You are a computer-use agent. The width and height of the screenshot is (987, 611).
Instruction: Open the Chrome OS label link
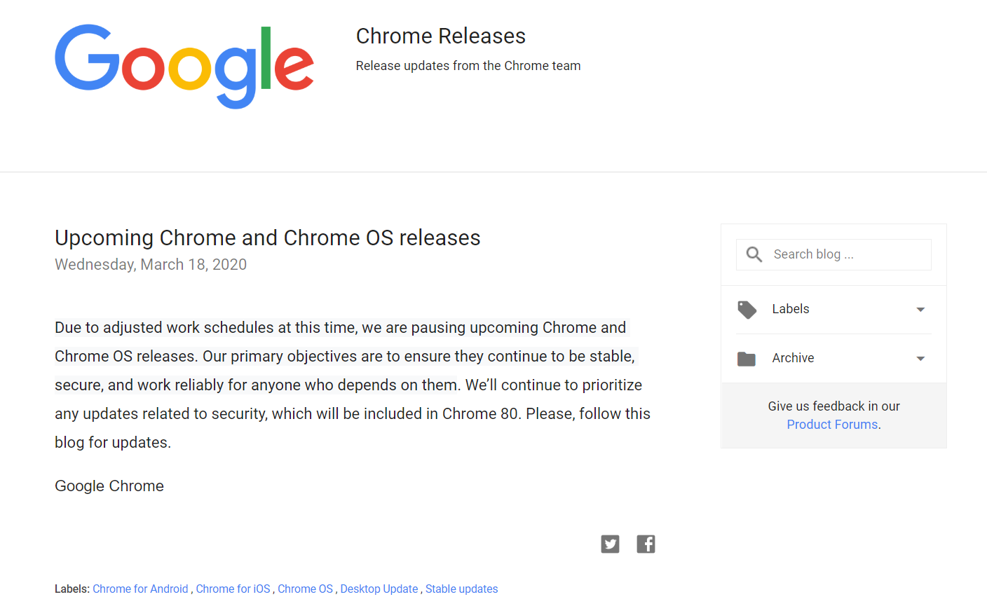(x=305, y=589)
